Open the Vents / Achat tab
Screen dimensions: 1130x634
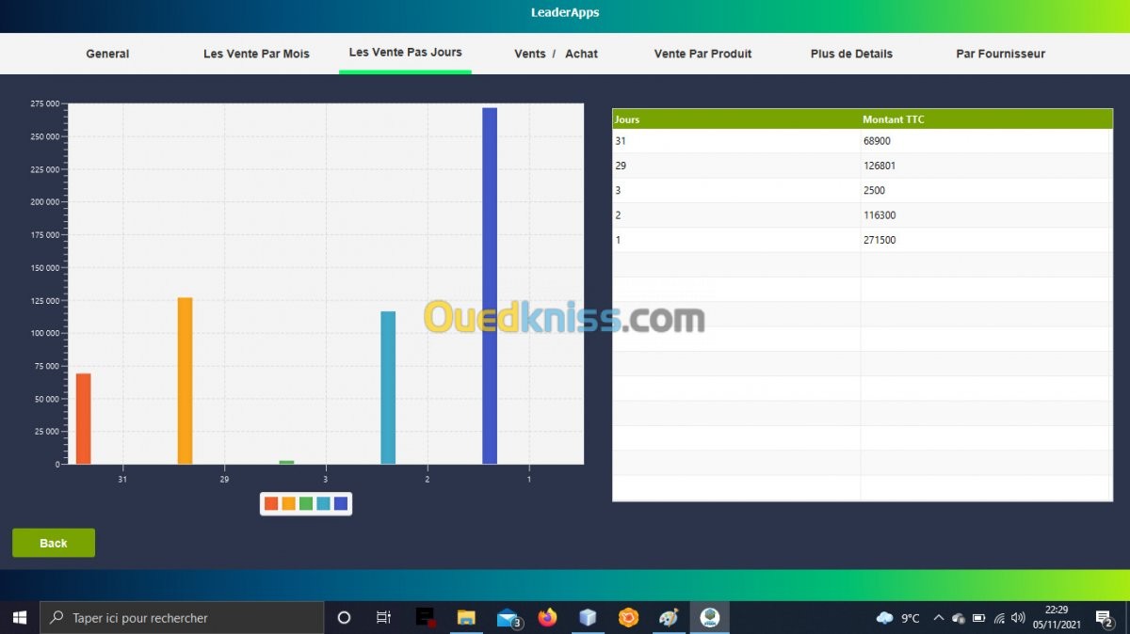point(556,54)
